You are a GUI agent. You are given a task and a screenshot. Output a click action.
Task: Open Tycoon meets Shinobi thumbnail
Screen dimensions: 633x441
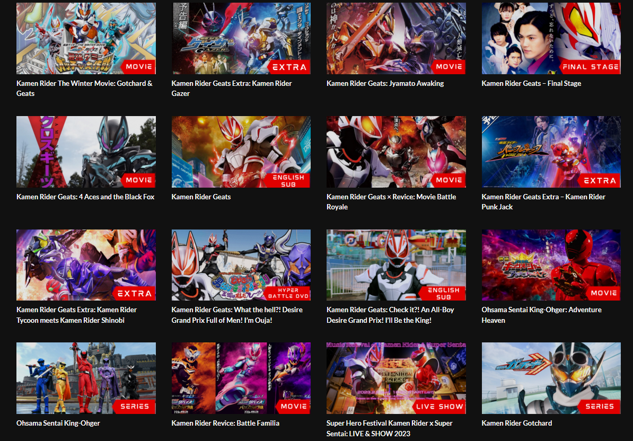tap(86, 265)
